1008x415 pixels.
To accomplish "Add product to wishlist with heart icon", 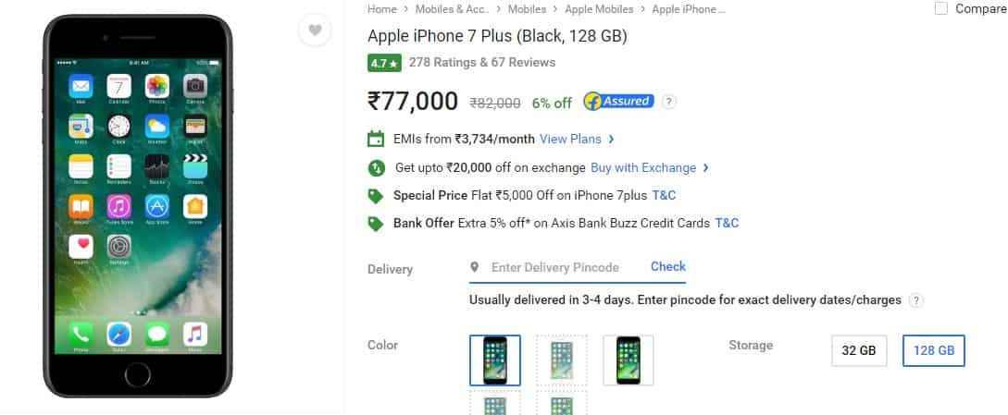I will click(x=315, y=31).
